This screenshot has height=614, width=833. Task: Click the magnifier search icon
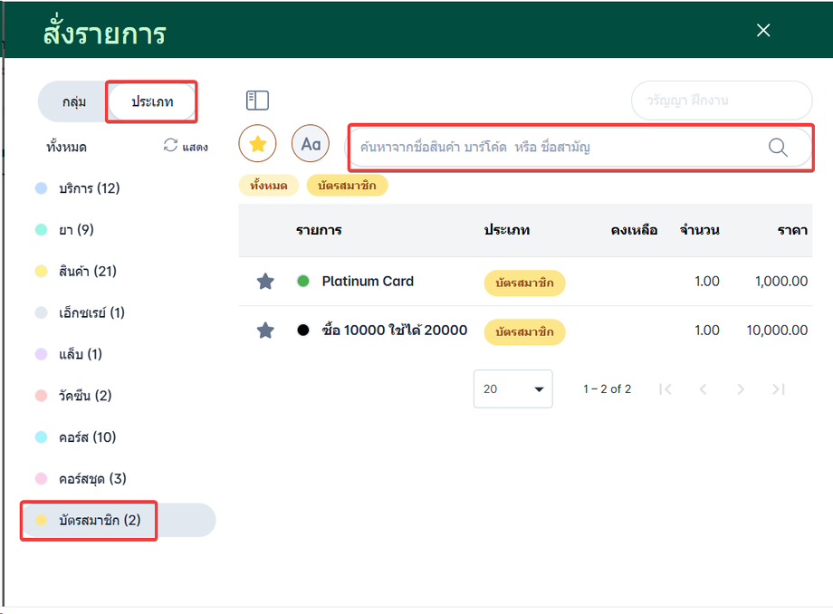(778, 148)
